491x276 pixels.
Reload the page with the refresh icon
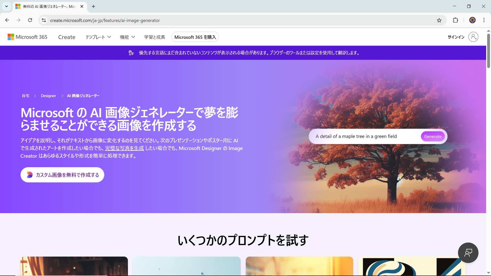tap(30, 20)
